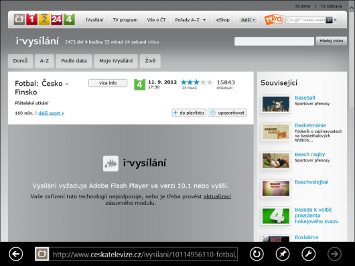This screenshot has height=266, width=355.
Task: Open the ČT home TV logo icon
Action: point(19,19)
